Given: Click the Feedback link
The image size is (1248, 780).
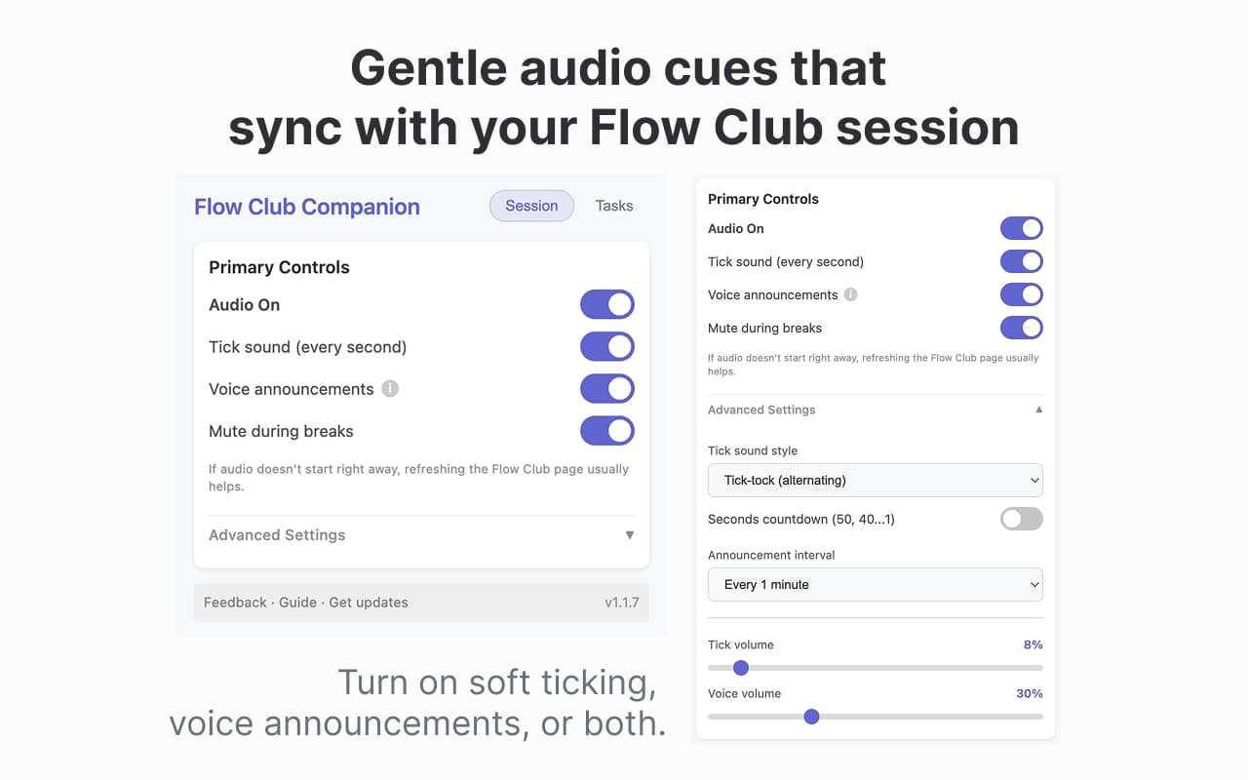Looking at the screenshot, I should pos(235,602).
